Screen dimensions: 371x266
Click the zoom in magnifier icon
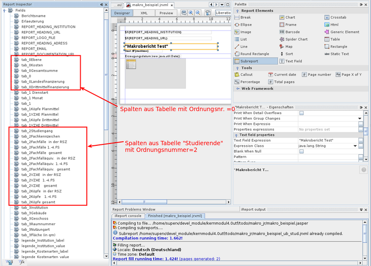191,13
